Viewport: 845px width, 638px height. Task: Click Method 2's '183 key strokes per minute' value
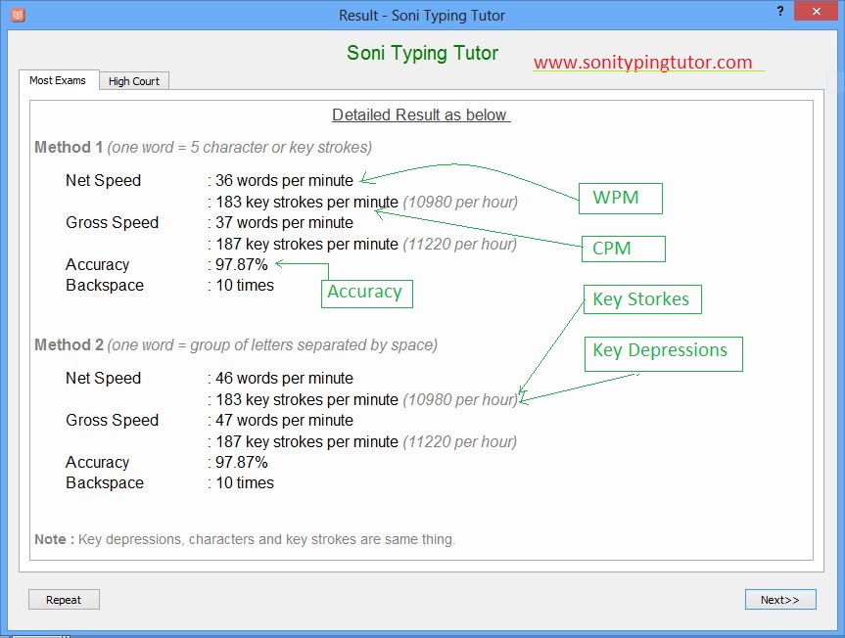coord(306,399)
